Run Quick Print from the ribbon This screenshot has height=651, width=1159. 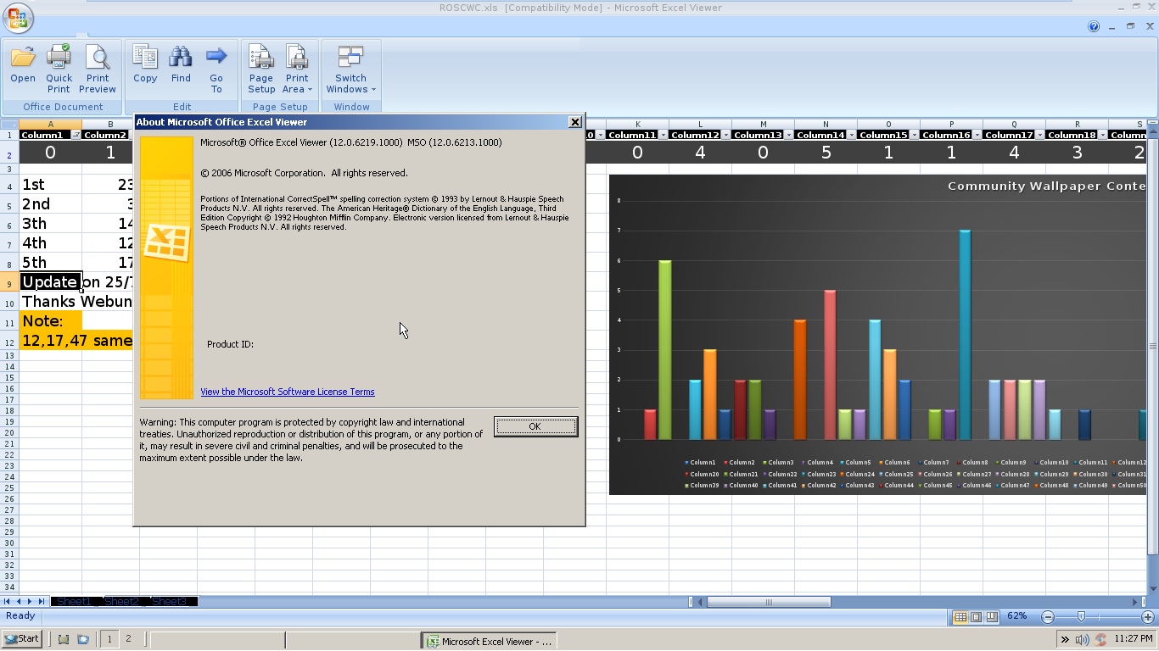(59, 68)
